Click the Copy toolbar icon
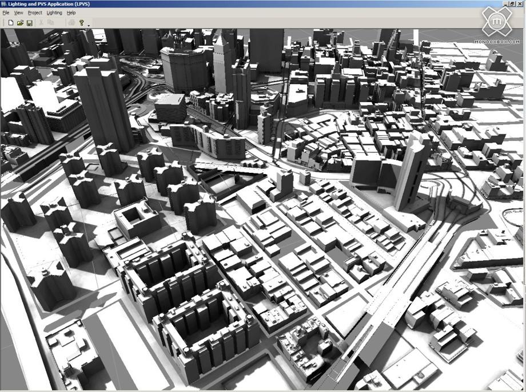Viewport: 526px width, 392px height. pyautogui.click(x=51, y=23)
